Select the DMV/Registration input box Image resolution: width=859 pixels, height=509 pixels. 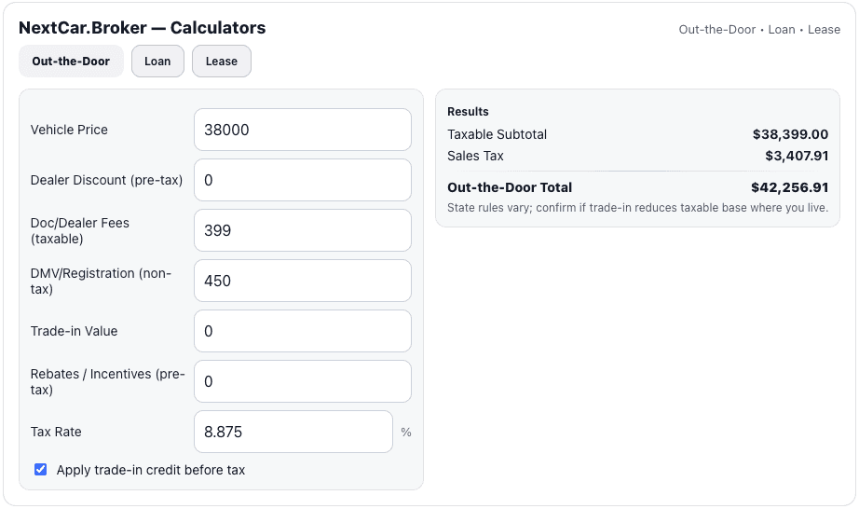302,281
